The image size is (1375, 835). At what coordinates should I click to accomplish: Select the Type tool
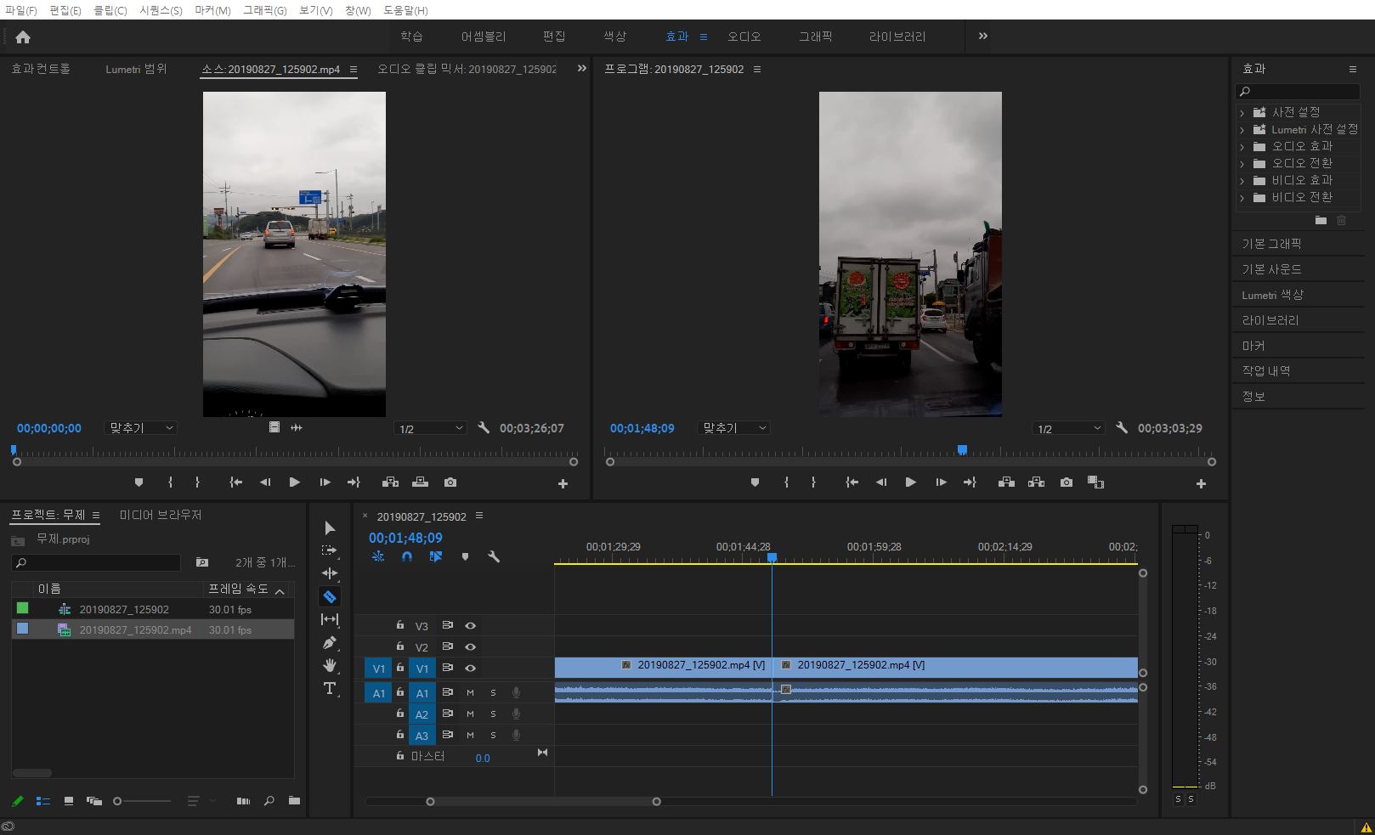tap(330, 688)
